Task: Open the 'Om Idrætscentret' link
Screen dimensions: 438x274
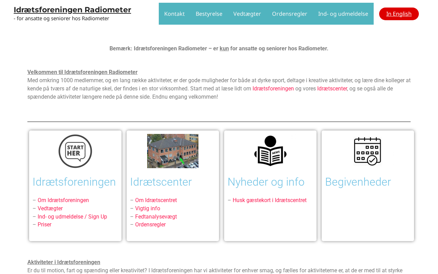Action: tap(156, 200)
